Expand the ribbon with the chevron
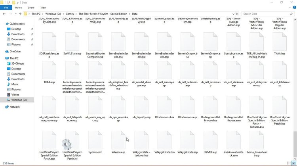This screenshot has height=166, width=297. pyautogui.click(x=290, y=7)
